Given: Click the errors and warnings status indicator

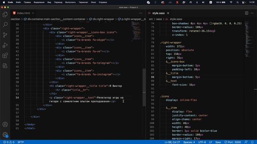Looking at the screenshot, I should tap(9, 142).
